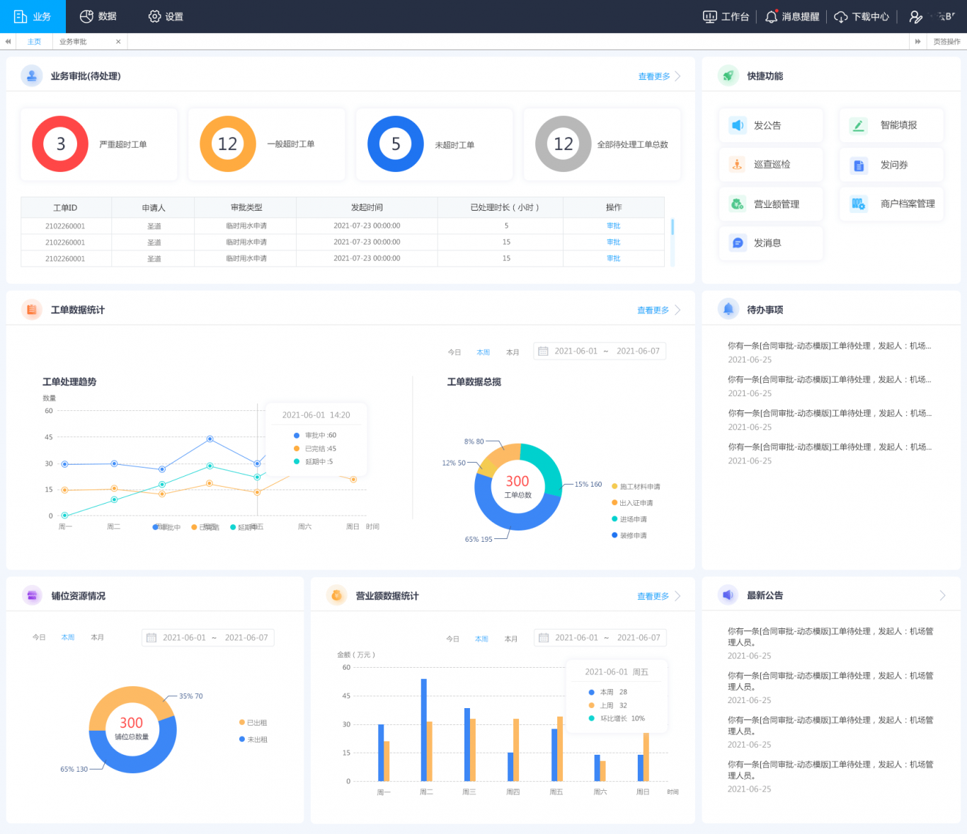Click the 快捷功能 rocket icon
Screen dimensions: 967x834
728,76
